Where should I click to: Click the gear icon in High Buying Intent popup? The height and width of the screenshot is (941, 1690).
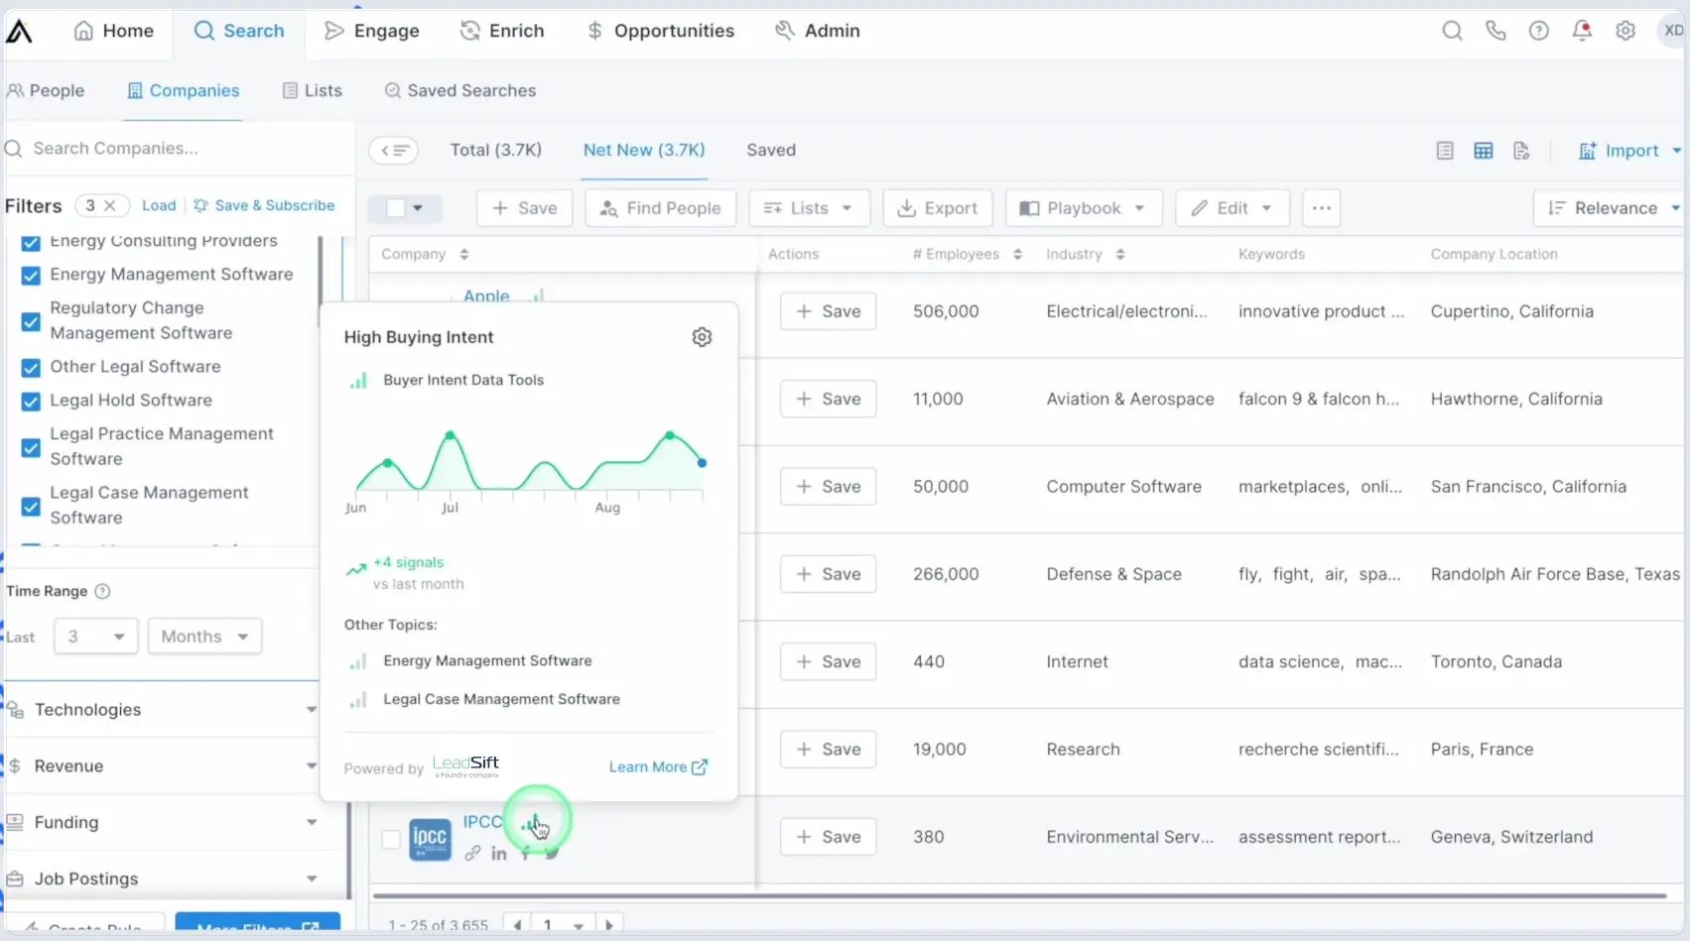[702, 337]
